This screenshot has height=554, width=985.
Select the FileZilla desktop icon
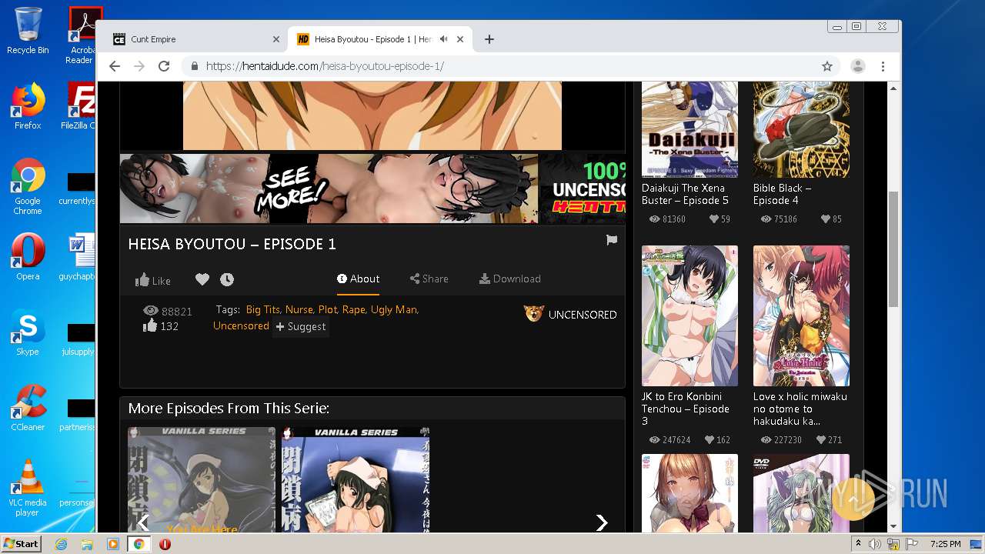point(79,106)
